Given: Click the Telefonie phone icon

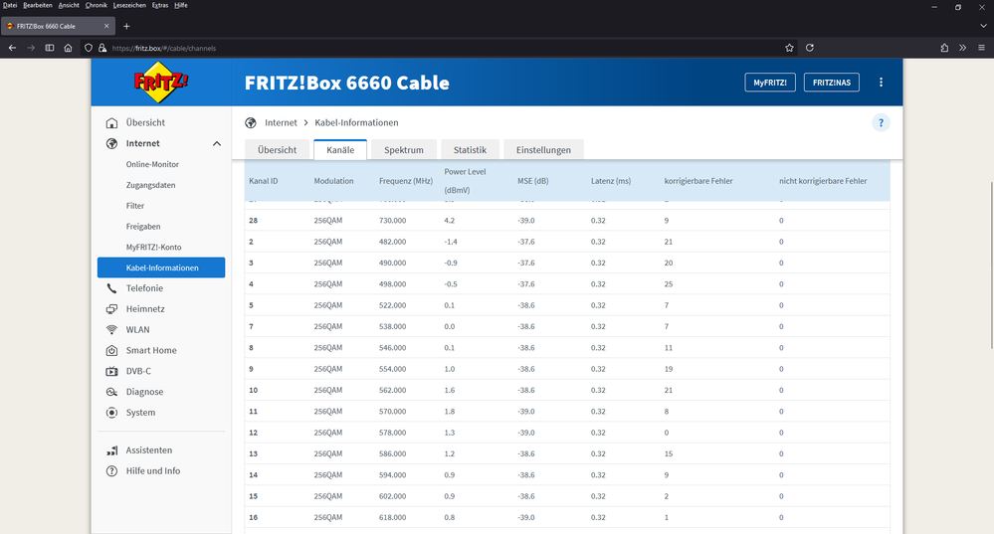Looking at the screenshot, I should (x=112, y=288).
